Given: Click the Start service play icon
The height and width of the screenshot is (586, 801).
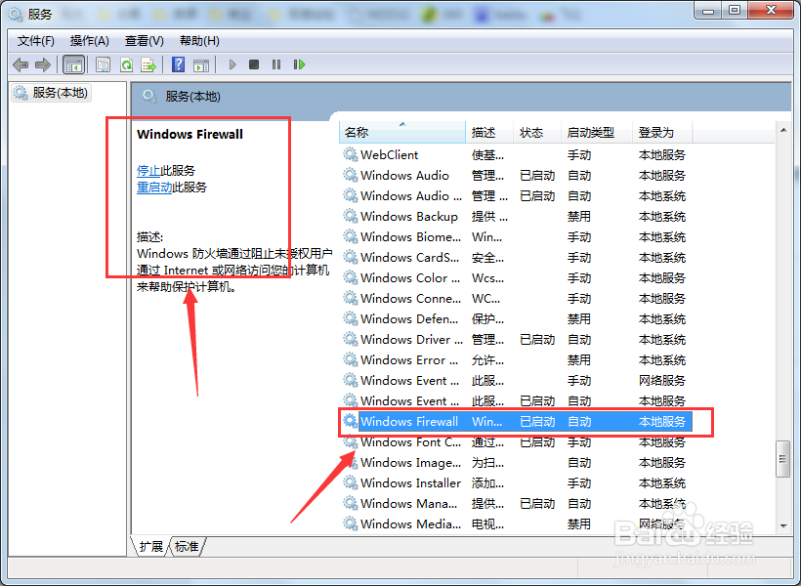Looking at the screenshot, I should (232, 64).
